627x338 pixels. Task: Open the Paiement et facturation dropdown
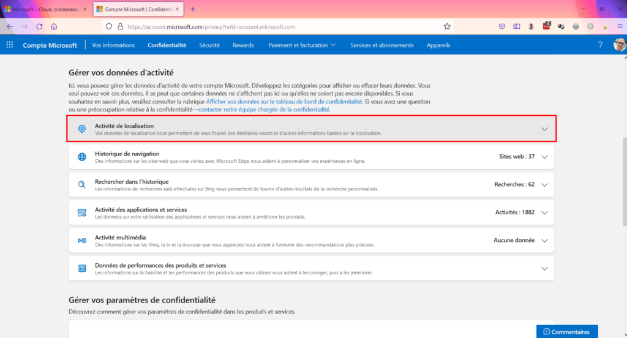click(302, 45)
